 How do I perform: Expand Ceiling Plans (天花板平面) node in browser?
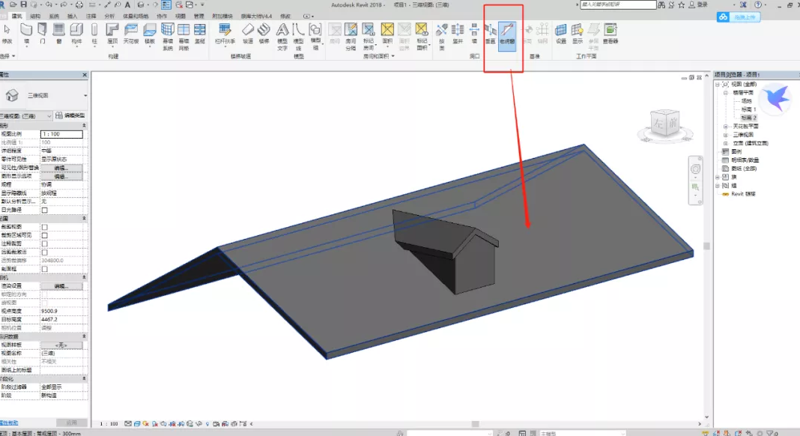click(x=726, y=126)
